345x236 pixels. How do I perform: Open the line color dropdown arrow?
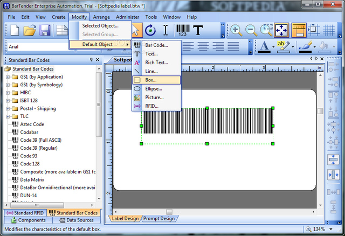(x=315, y=47)
